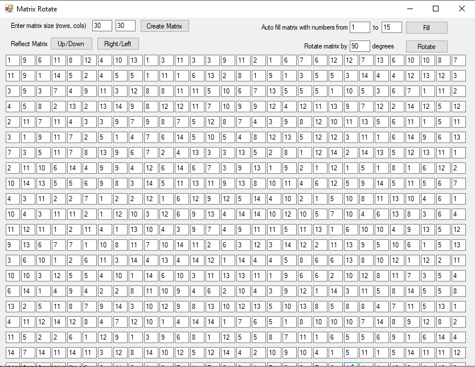475x367 pixels.
Task: Select the first cell of the sixteenth row, containing 6
Action: pos(13,292)
